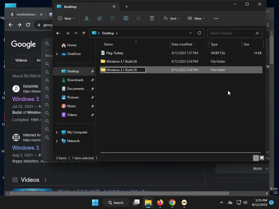Sort by Name column header
The image size is (279, 209).
tap(108, 44)
